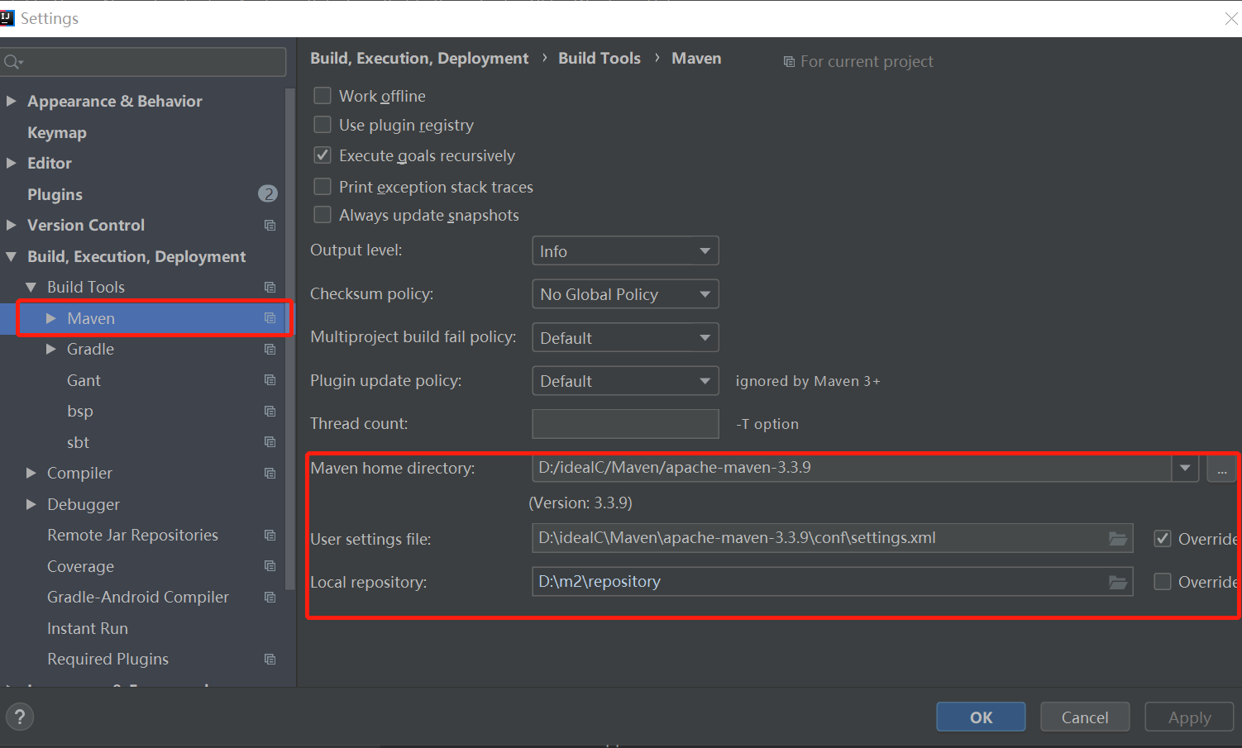Enable Always update snapshots checkbox
Viewport: 1242px width, 748px height.
click(322, 215)
